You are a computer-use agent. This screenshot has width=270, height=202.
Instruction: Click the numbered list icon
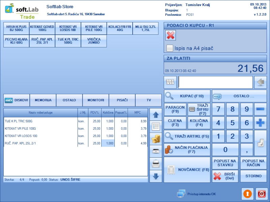pyautogui.click(x=156, y=127)
